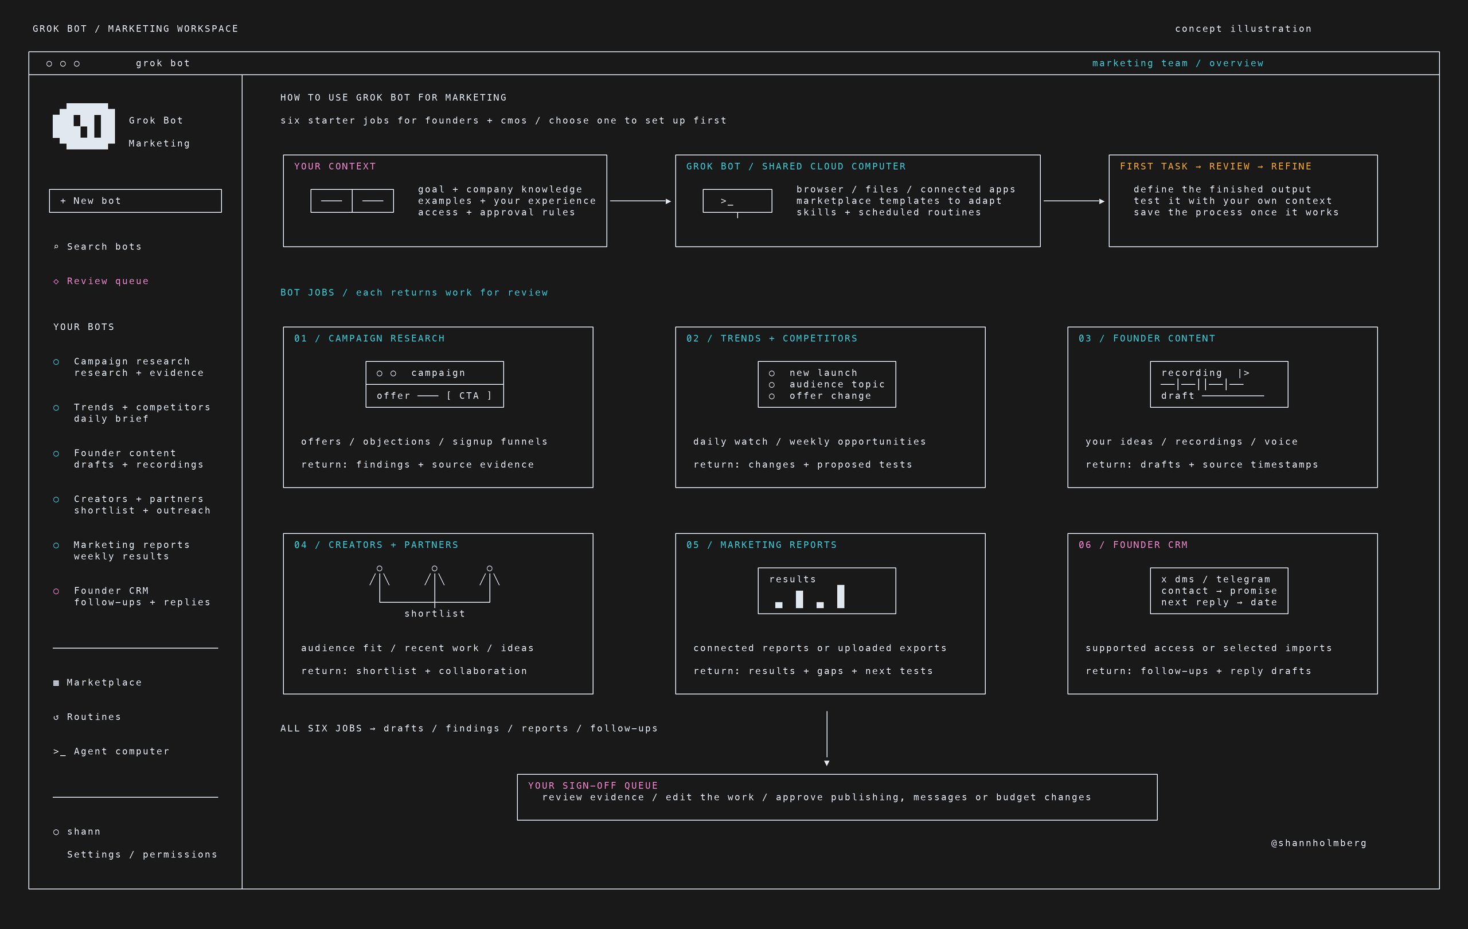Open the Your Sign-off Queue panel

pos(837,797)
